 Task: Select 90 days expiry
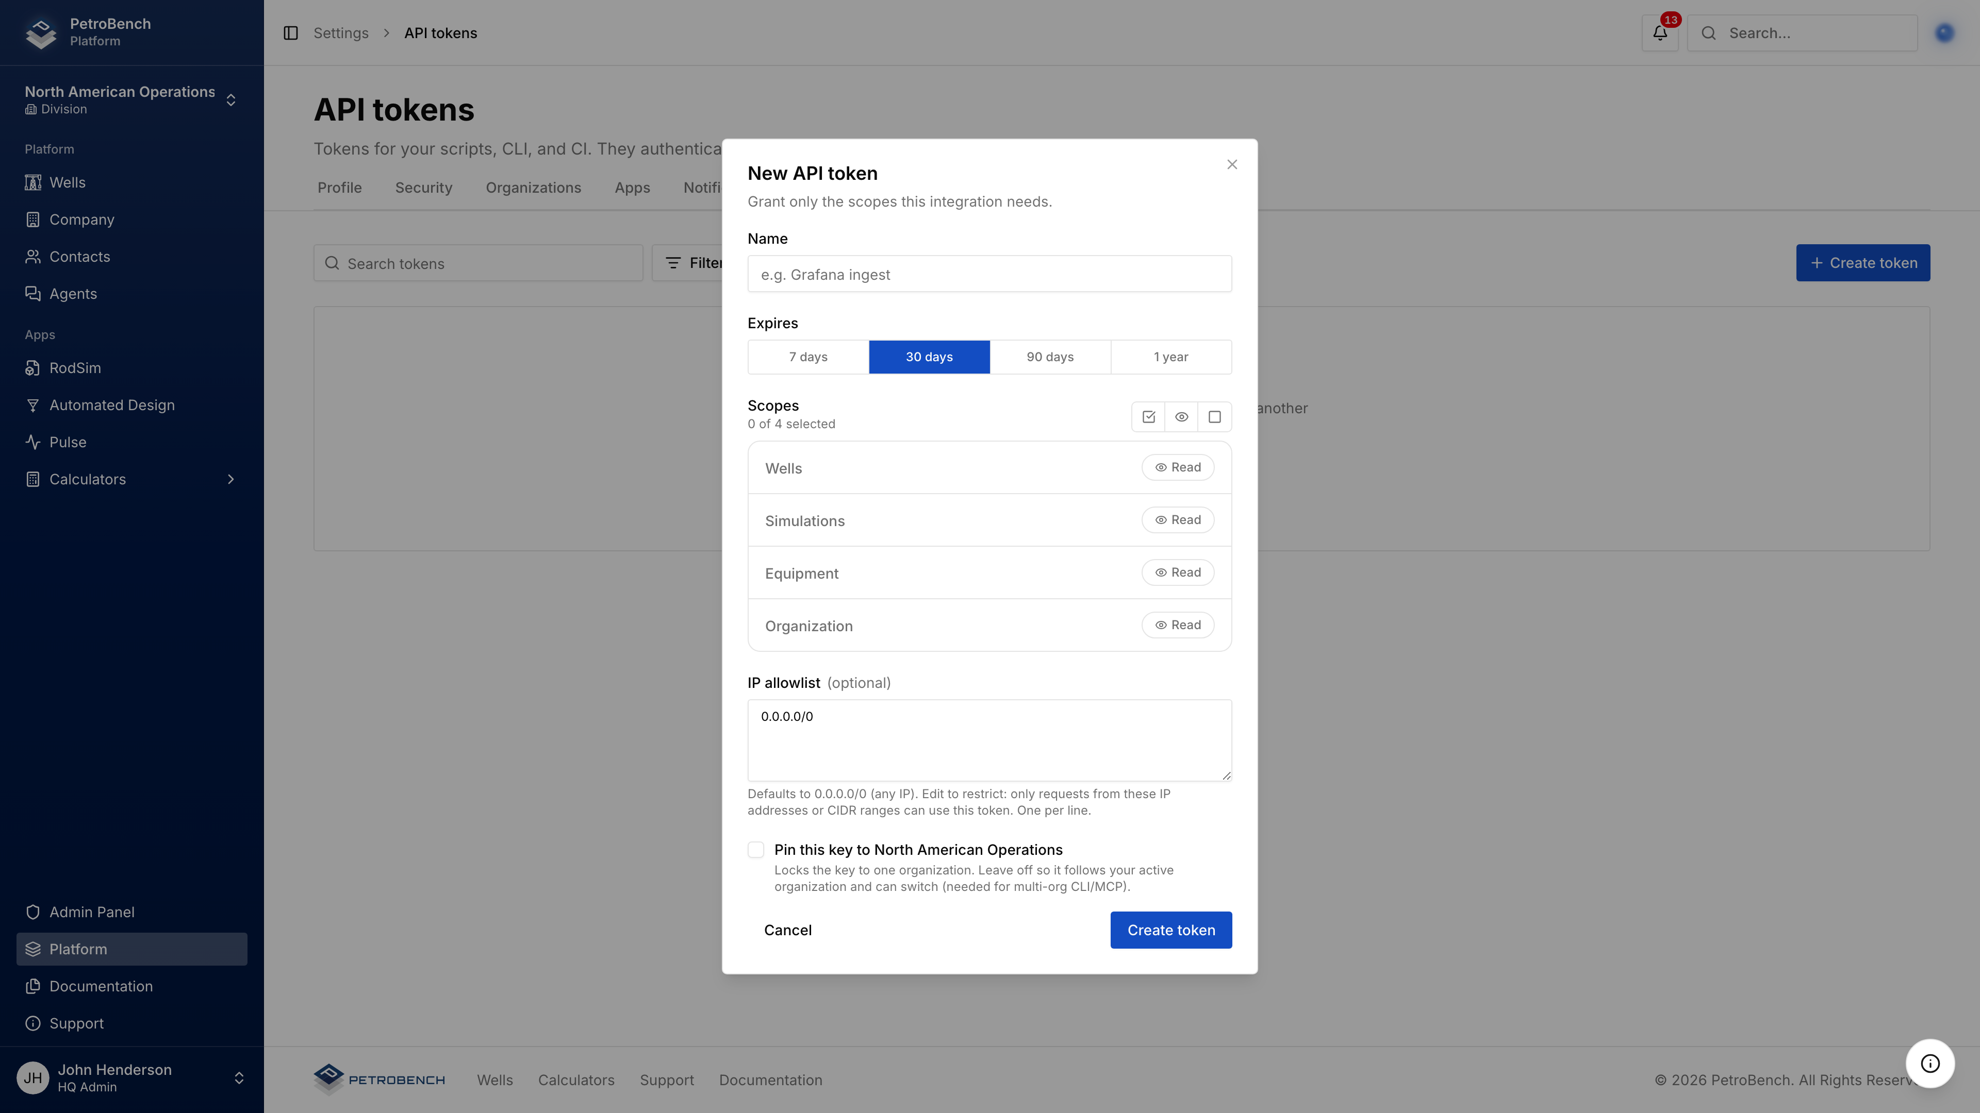1050,357
